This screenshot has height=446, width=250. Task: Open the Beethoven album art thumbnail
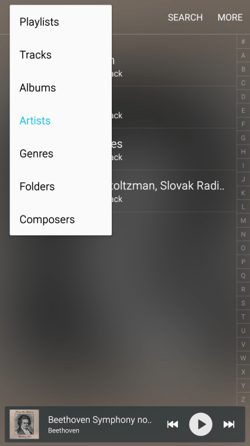(24, 424)
